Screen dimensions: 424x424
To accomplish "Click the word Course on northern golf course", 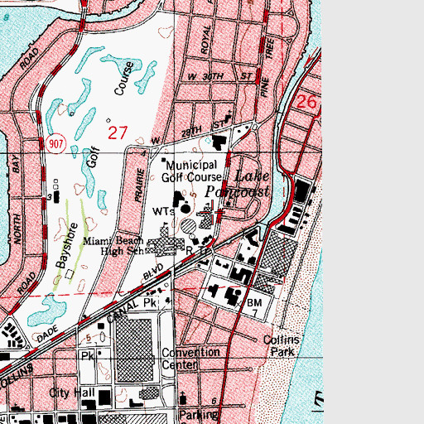I will (124, 79).
